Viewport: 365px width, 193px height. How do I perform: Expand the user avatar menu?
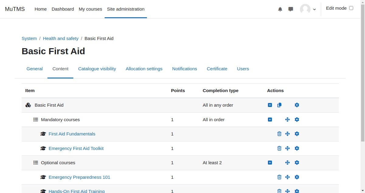click(308, 9)
